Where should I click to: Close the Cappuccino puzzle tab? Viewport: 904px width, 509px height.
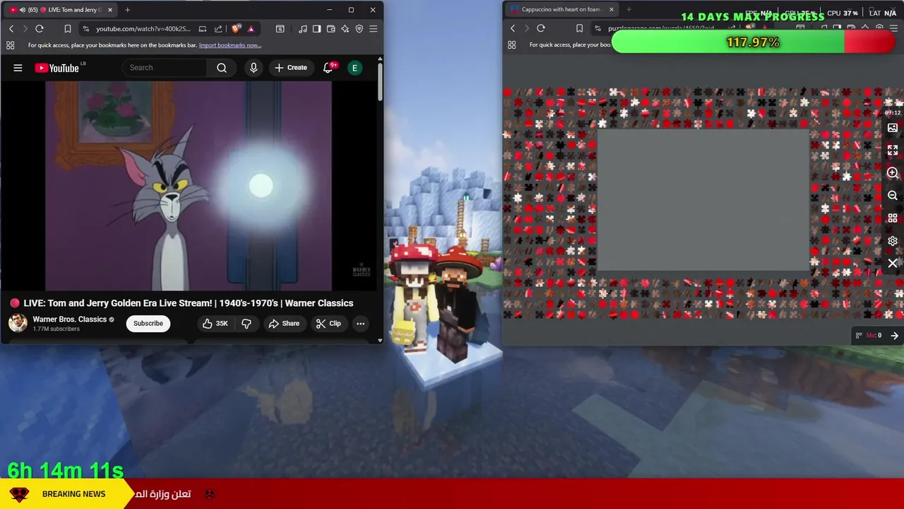[612, 9]
